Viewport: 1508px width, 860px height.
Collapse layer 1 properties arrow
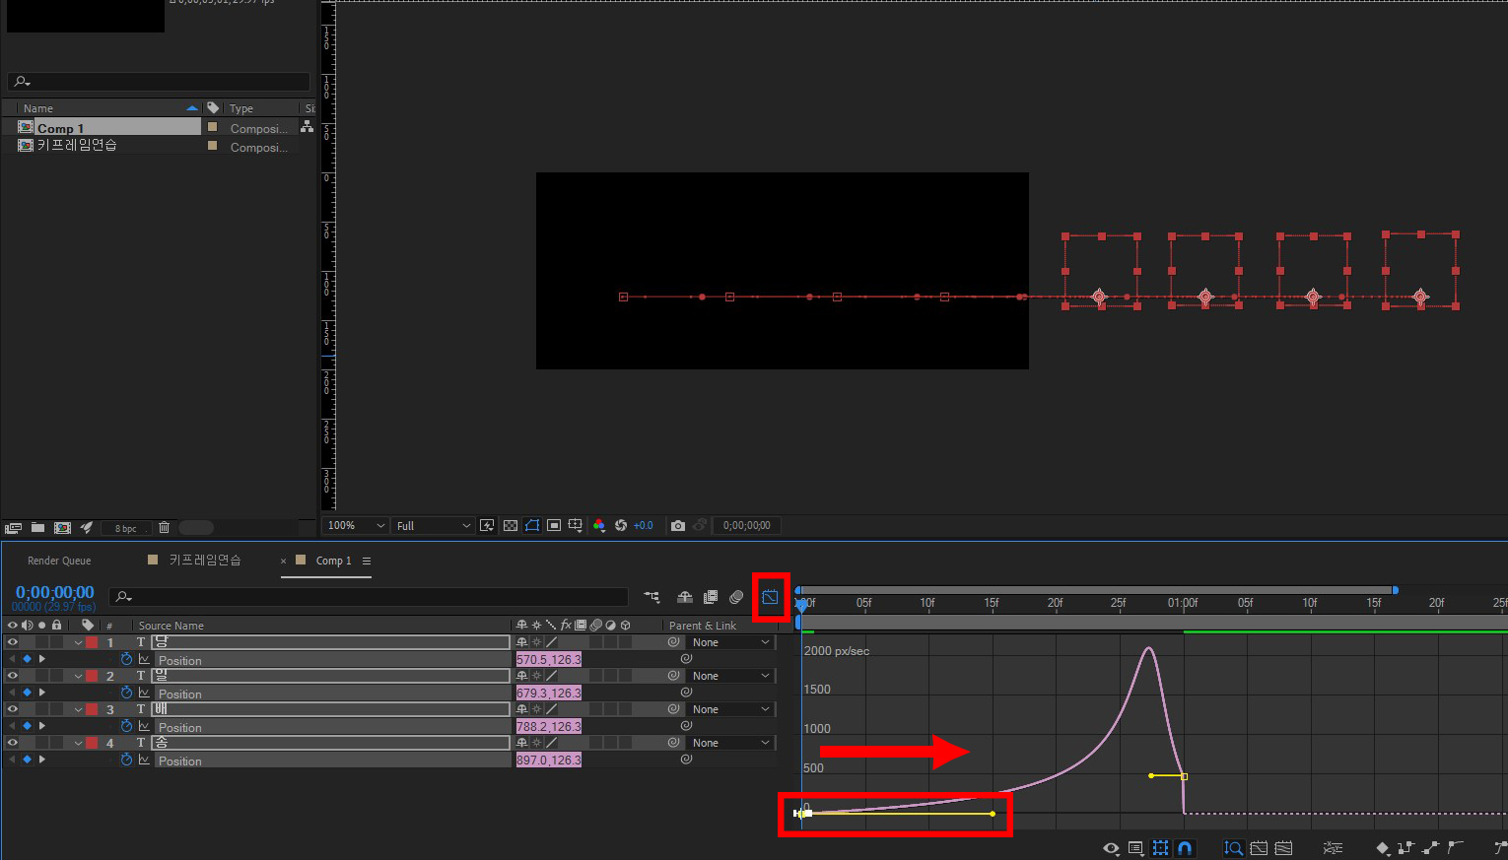(x=78, y=642)
